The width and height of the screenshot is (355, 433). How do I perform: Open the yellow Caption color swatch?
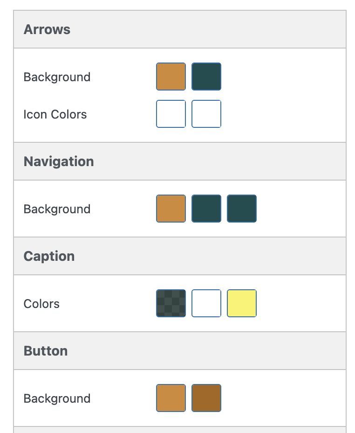tap(241, 303)
